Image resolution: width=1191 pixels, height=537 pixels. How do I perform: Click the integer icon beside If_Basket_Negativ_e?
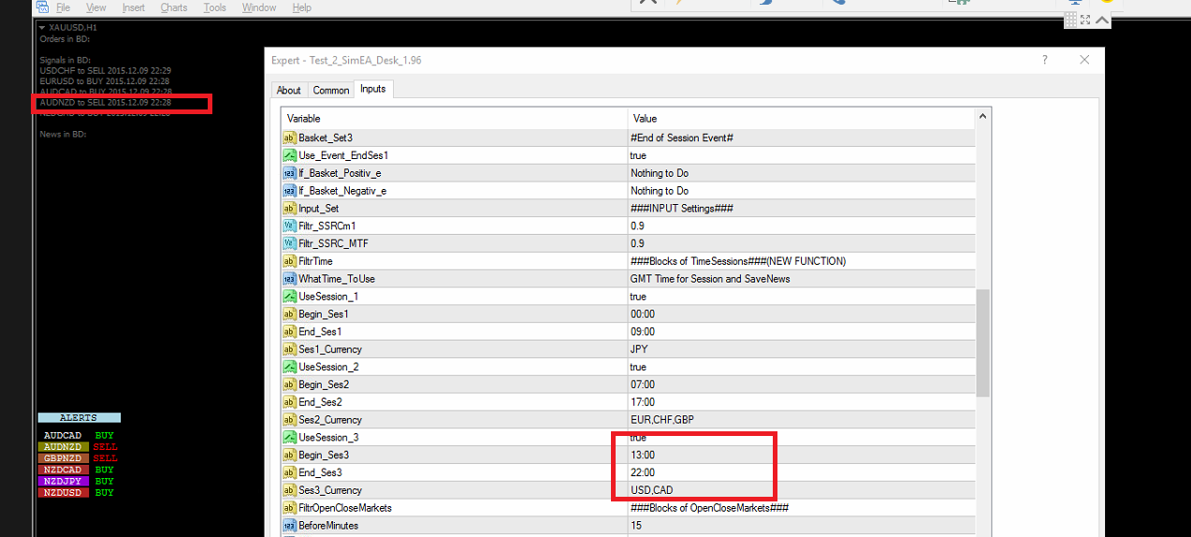coord(289,191)
